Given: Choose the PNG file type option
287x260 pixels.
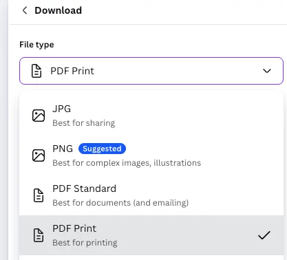Looking at the screenshot, I should pos(151,155).
